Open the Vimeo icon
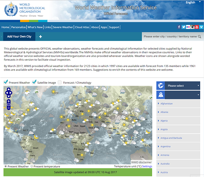The image size is (204, 177). tap(201, 27)
